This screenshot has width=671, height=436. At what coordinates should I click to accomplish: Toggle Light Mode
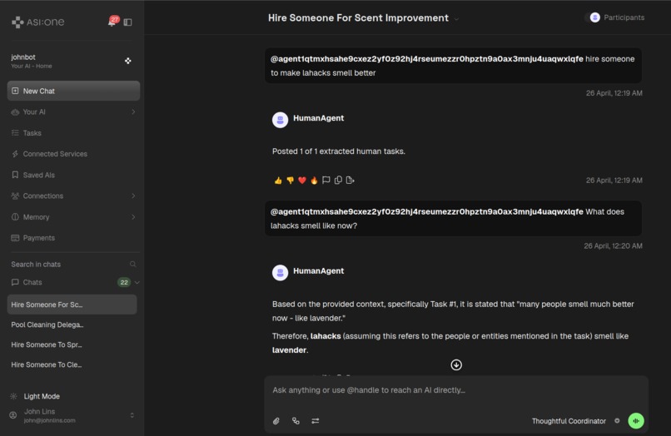click(42, 396)
